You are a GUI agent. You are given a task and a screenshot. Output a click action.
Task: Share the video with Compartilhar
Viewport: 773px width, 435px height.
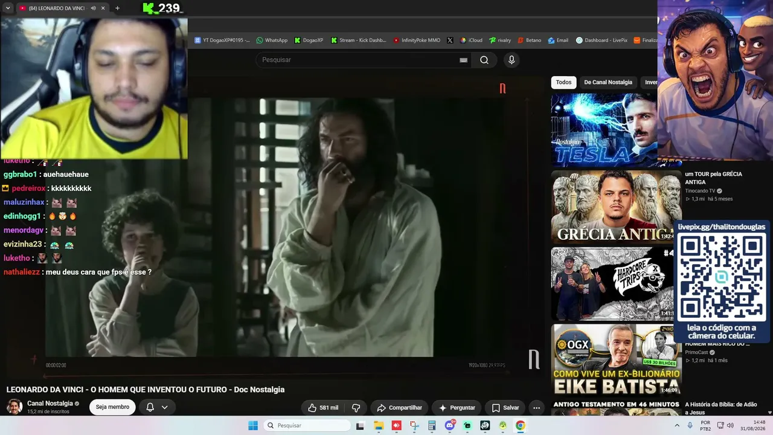(x=399, y=408)
